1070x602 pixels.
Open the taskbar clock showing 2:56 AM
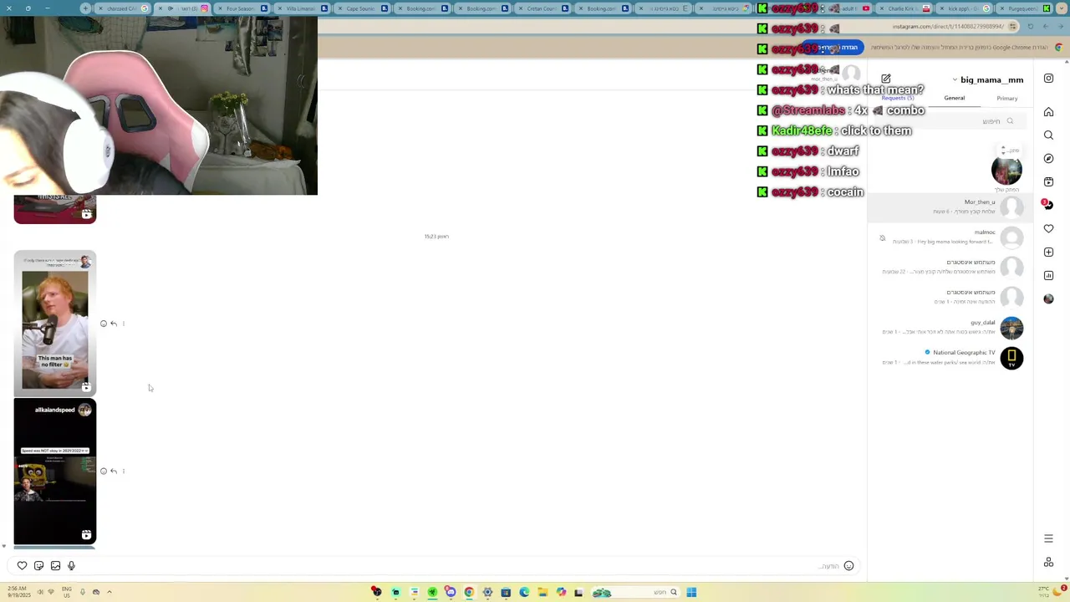click(18, 593)
